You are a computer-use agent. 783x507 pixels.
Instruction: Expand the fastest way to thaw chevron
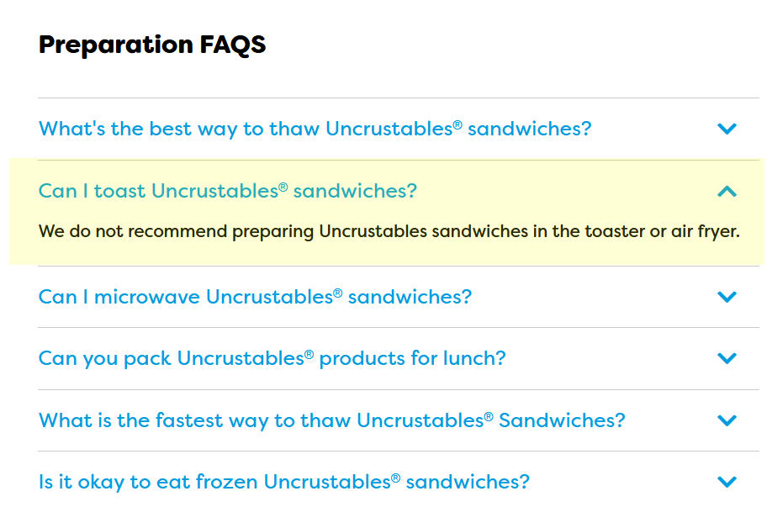click(x=727, y=420)
